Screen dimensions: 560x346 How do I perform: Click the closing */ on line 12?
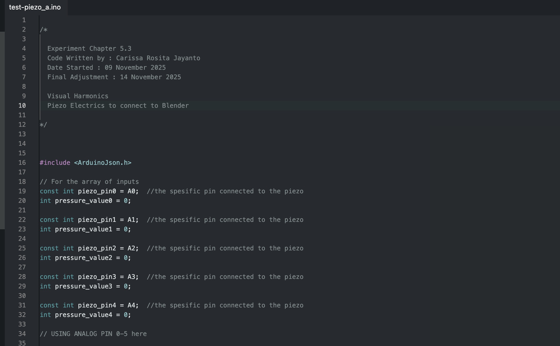(x=43, y=124)
